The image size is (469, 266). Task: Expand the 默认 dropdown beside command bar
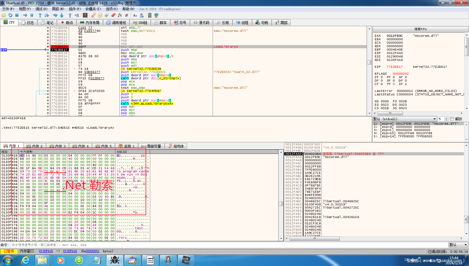466,245
